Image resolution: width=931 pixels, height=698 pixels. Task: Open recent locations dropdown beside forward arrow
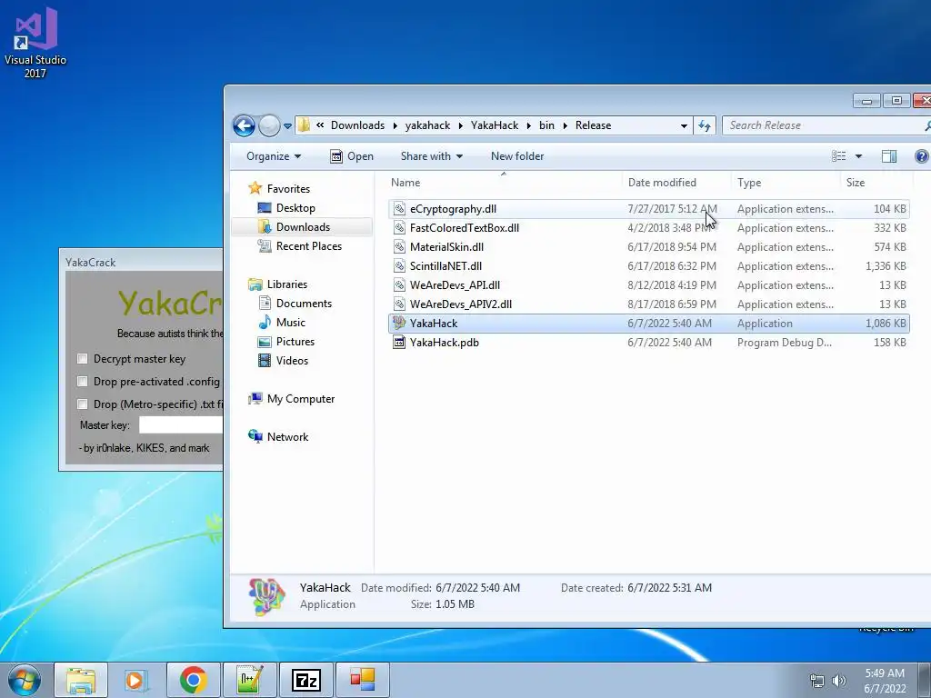tap(288, 125)
